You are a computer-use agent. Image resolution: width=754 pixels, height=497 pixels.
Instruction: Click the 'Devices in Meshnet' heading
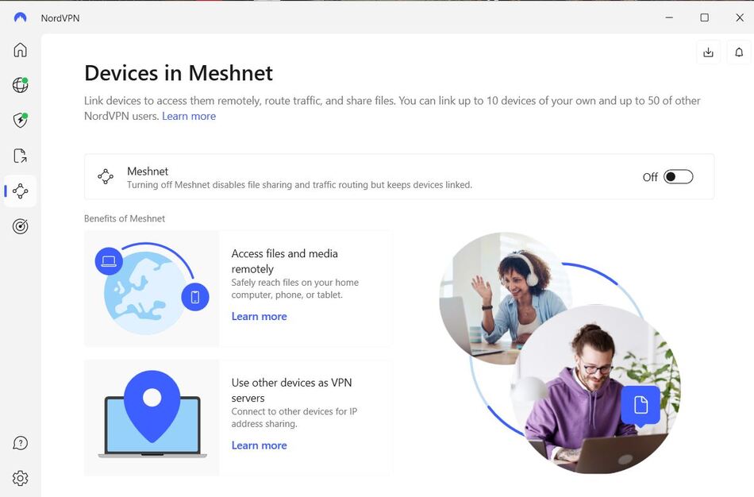(x=179, y=73)
